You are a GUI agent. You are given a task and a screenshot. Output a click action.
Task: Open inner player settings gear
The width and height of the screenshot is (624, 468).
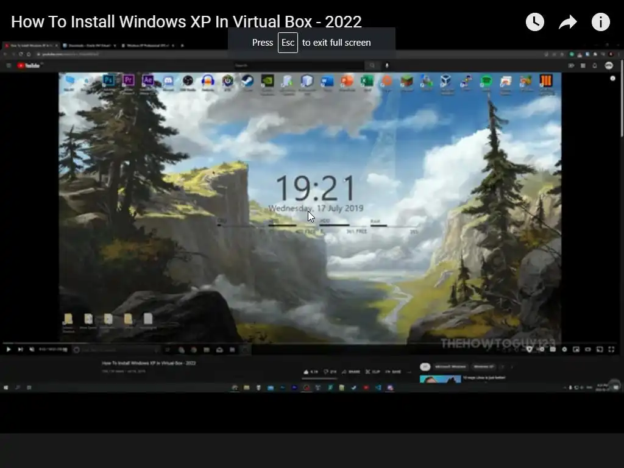[x=564, y=349]
